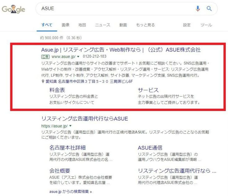Open the truncated sitelink リスティング広告運用代行なら ...
Screen dimensions: 228x196
coord(177,171)
